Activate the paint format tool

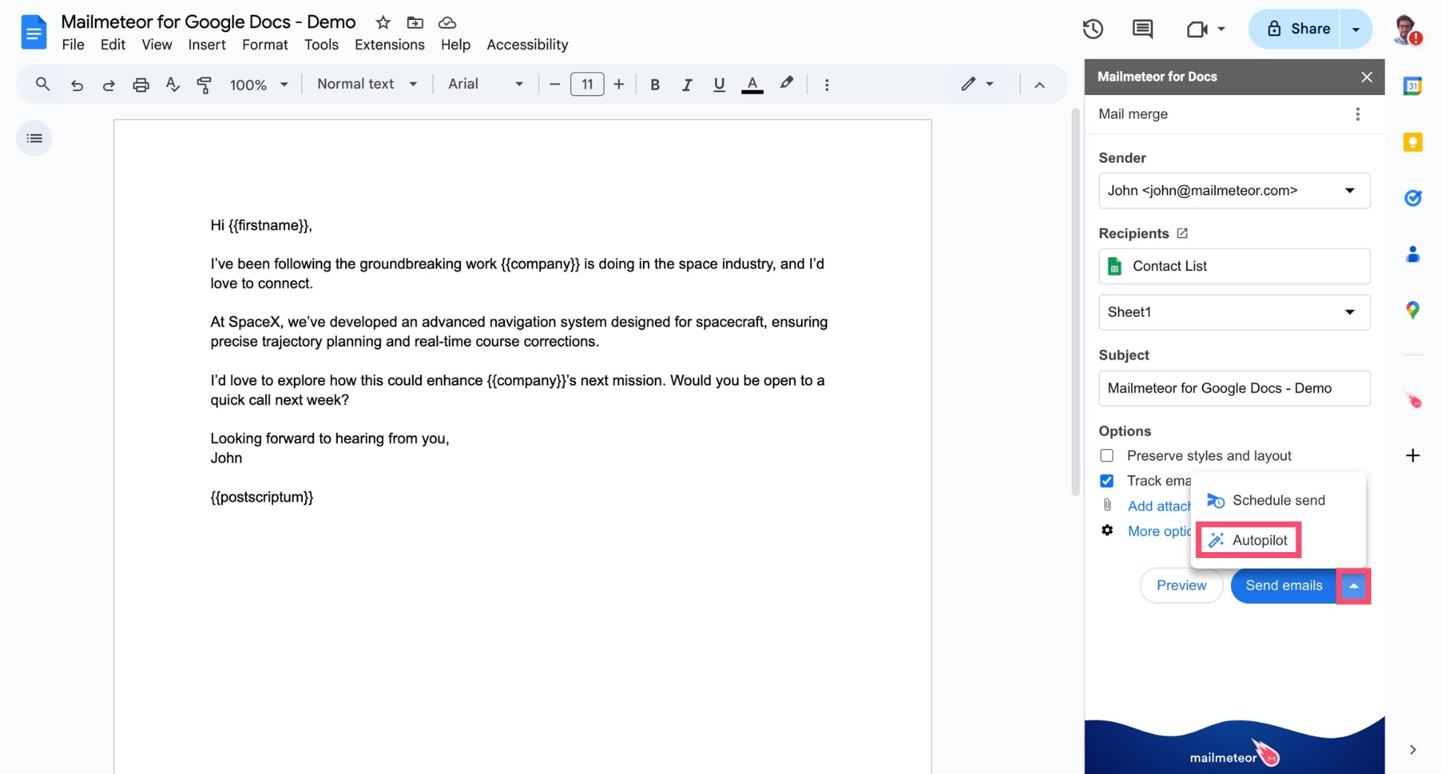pos(204,85)
